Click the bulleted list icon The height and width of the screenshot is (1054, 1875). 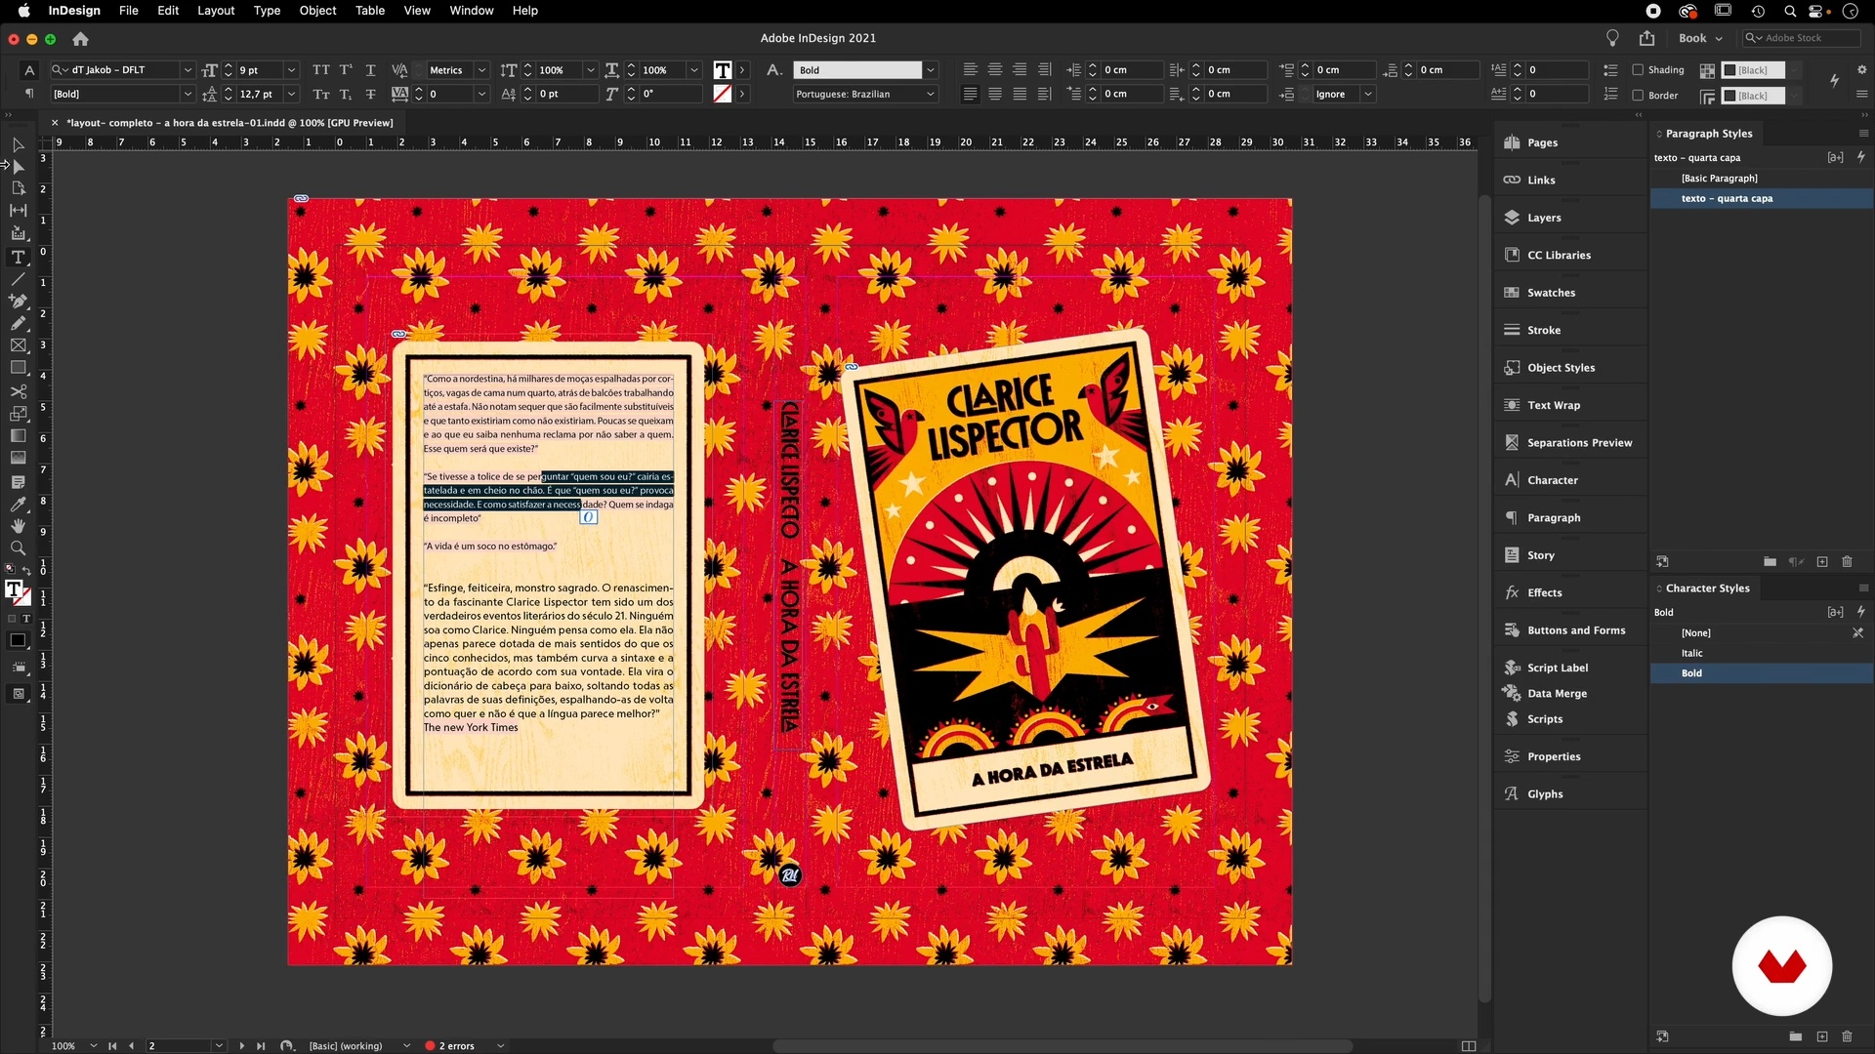[x=1610, y=70]
